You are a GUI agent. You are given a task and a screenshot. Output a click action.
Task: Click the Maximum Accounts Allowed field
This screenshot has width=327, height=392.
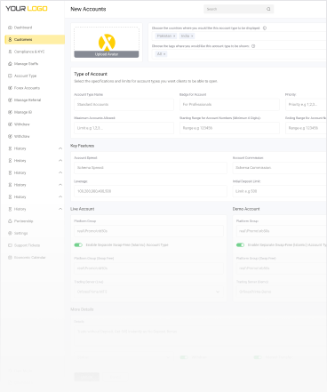click(x=124, y=128)
